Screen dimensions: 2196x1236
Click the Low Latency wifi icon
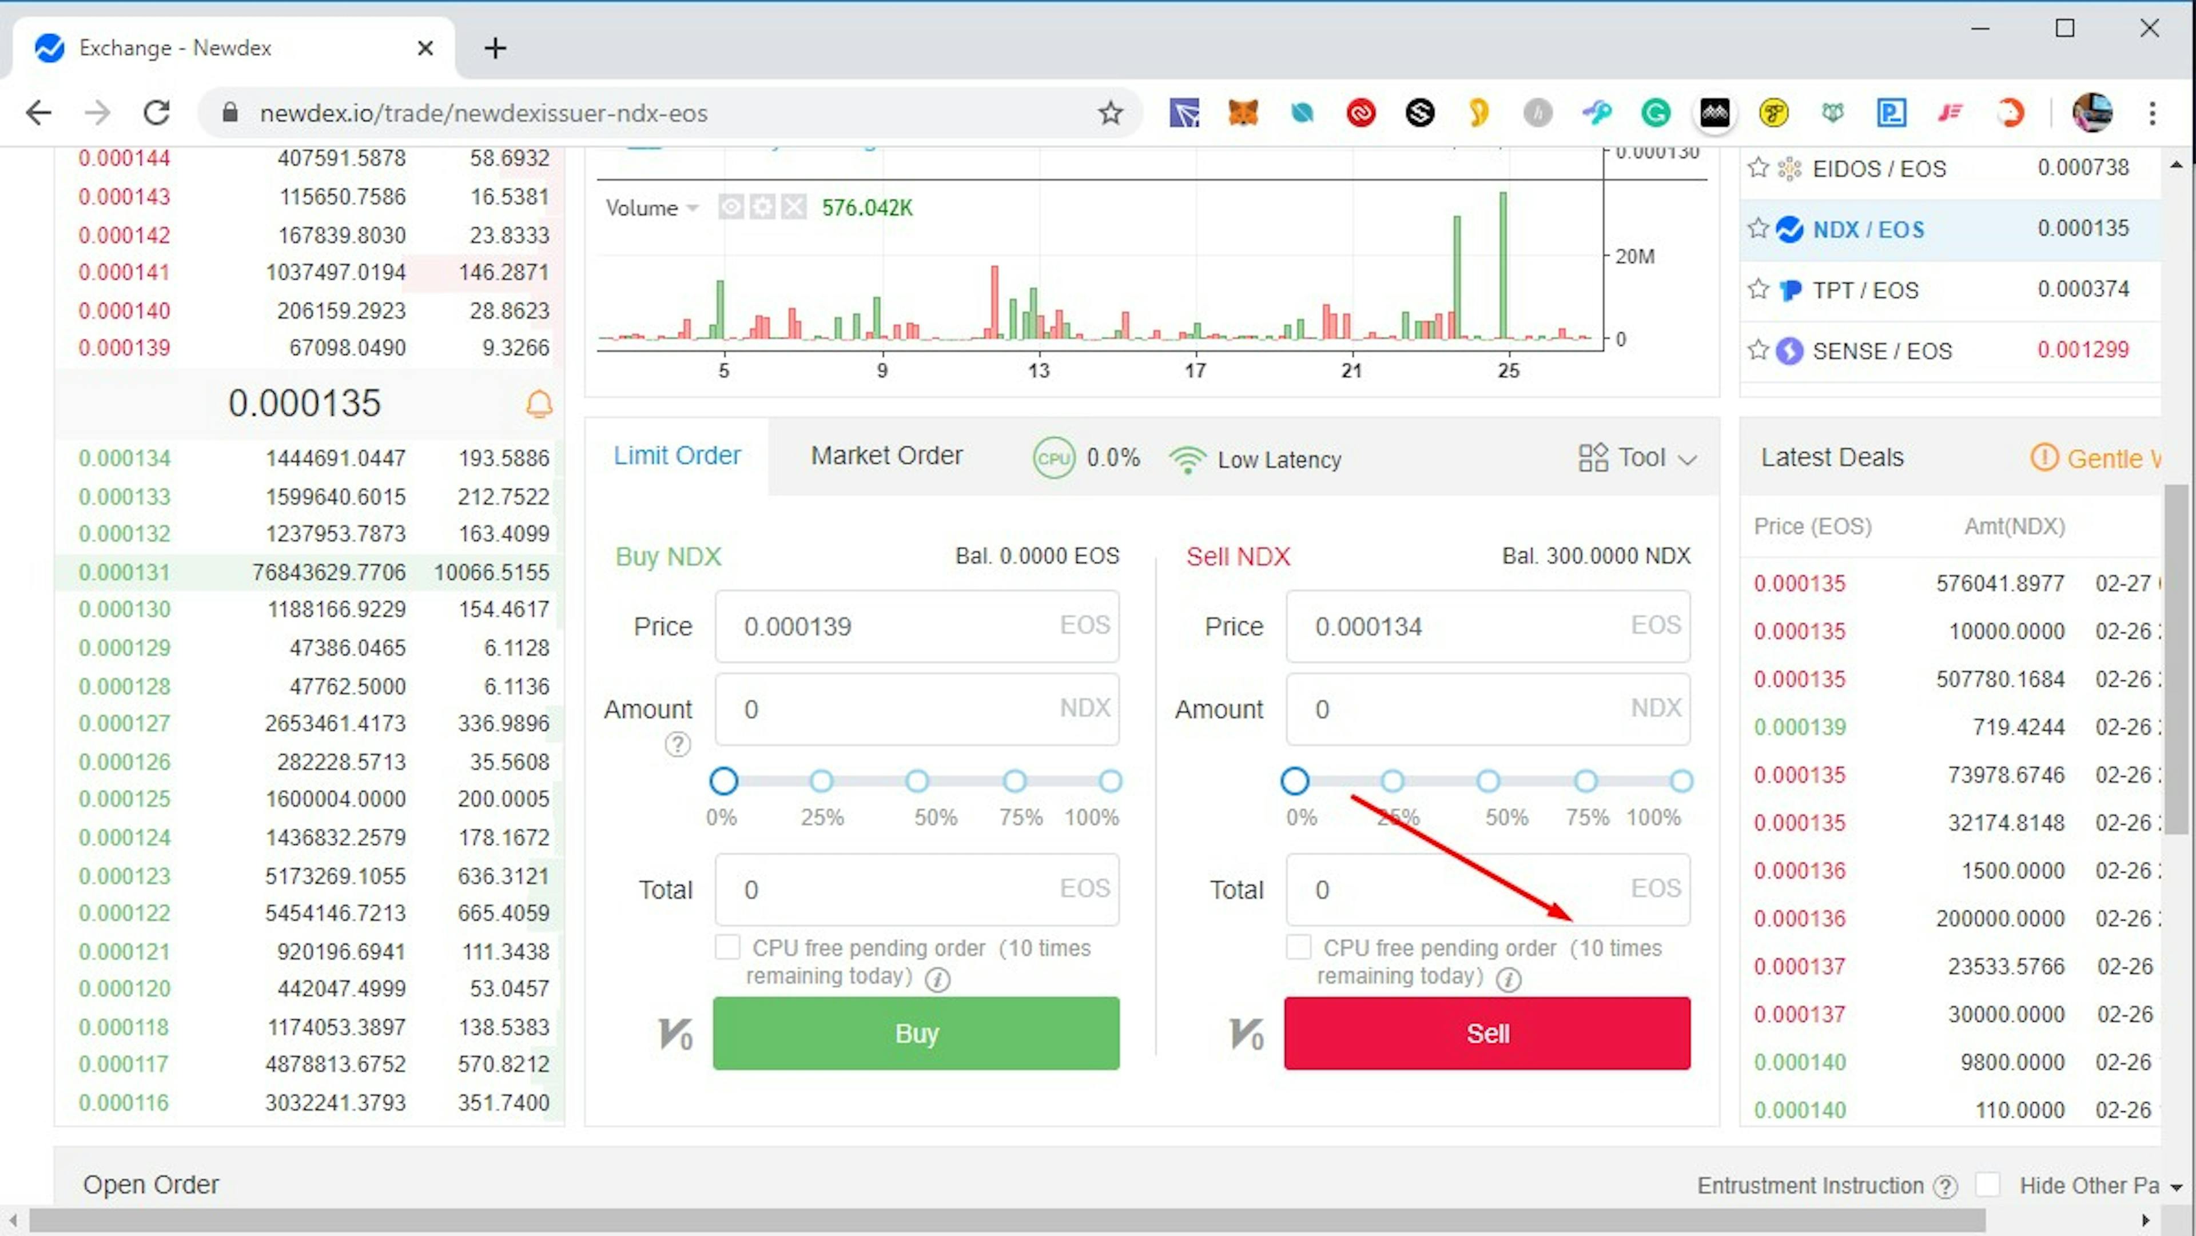(1188, 460)
